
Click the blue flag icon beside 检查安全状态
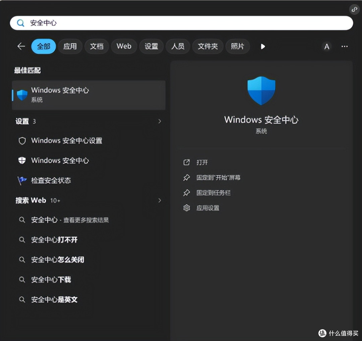22,180
